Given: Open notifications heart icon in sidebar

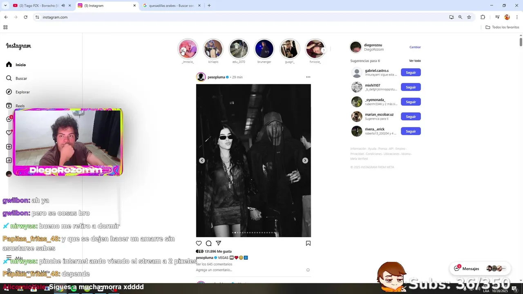Looking at the screenshot, I should 9,133.
